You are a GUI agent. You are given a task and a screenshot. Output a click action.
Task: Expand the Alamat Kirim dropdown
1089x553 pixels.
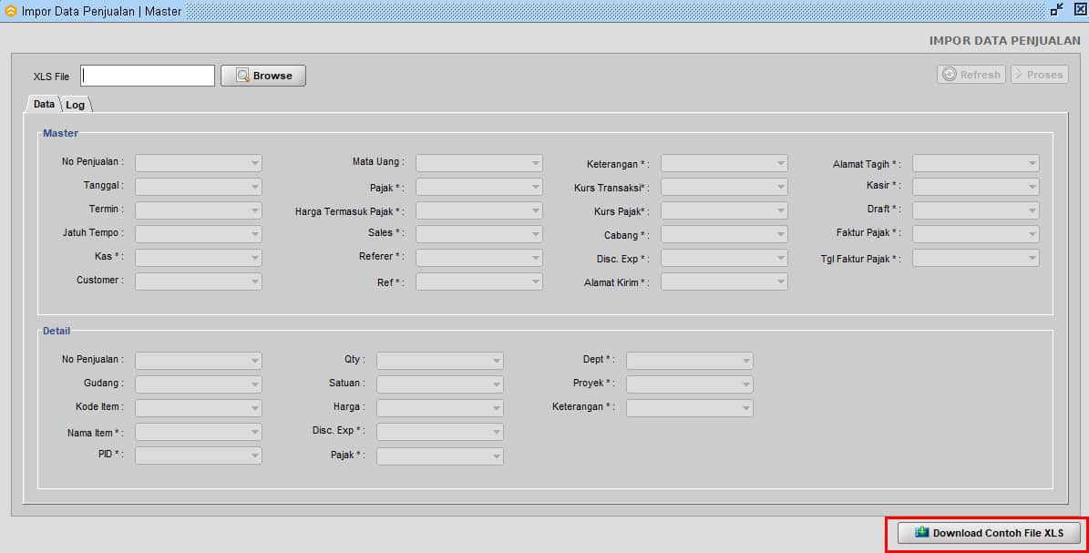pos(724,282)
